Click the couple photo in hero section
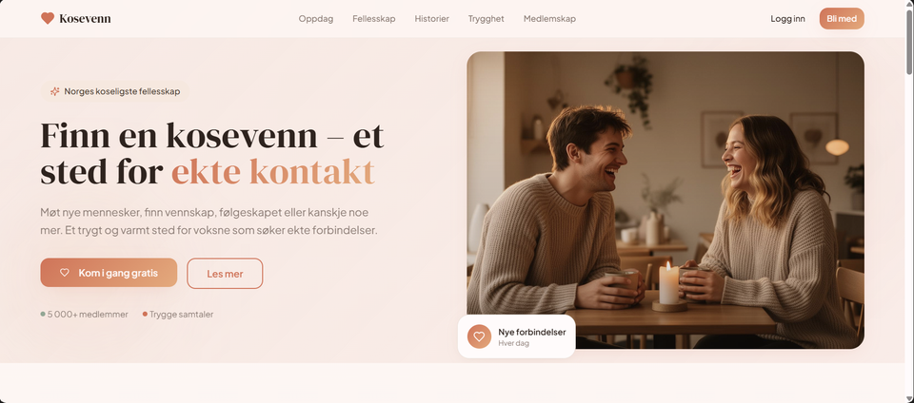 (666, 201)
